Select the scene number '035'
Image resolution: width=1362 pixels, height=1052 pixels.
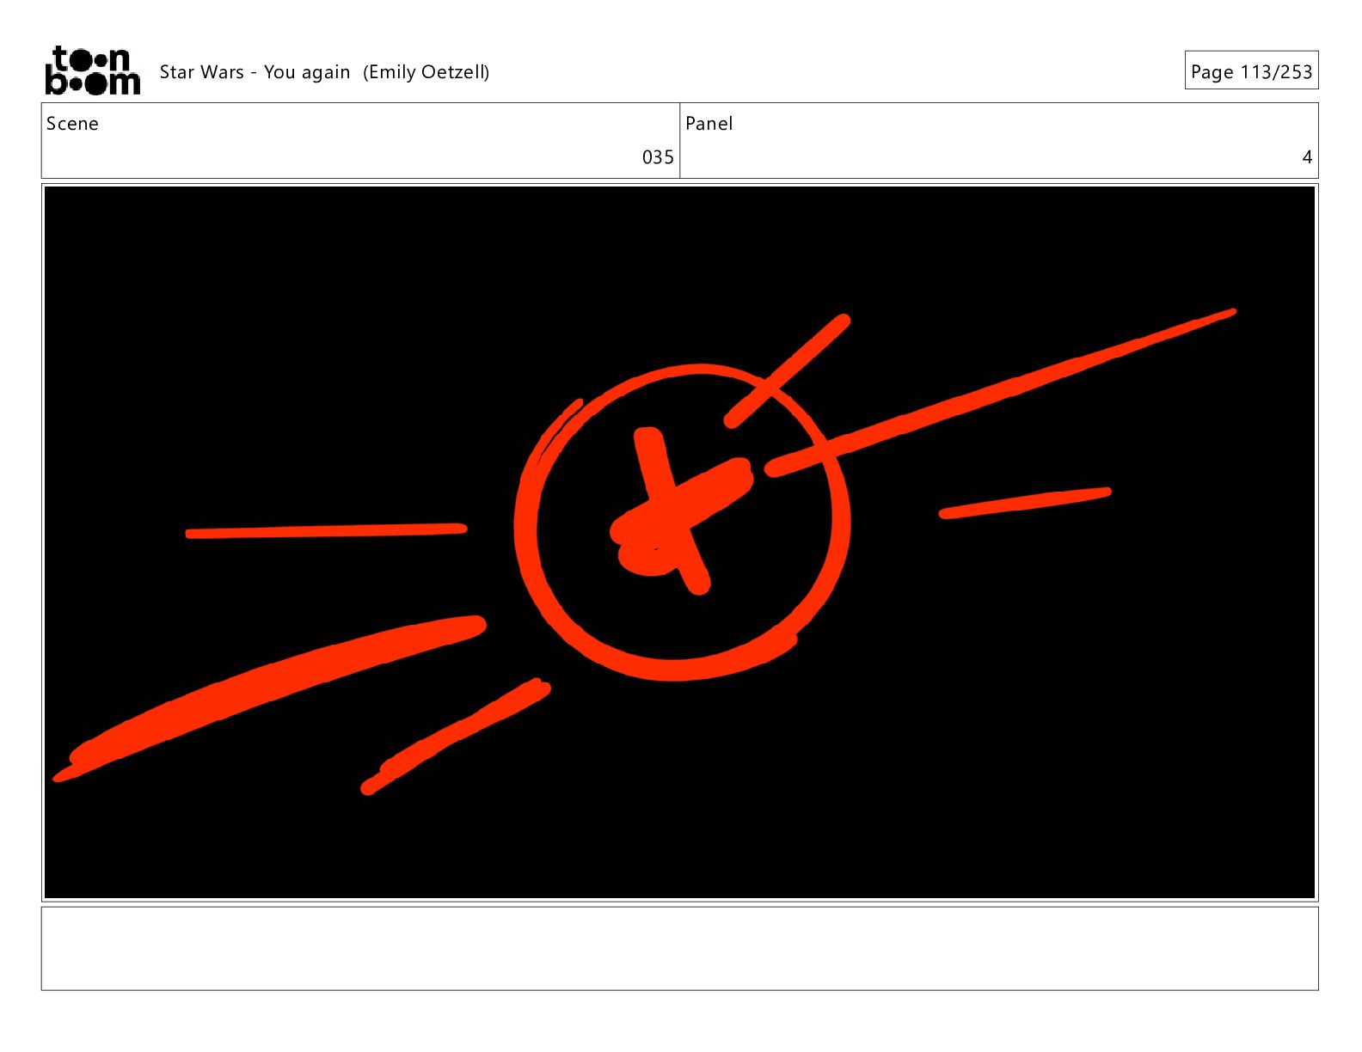click(x=658, y=157)
